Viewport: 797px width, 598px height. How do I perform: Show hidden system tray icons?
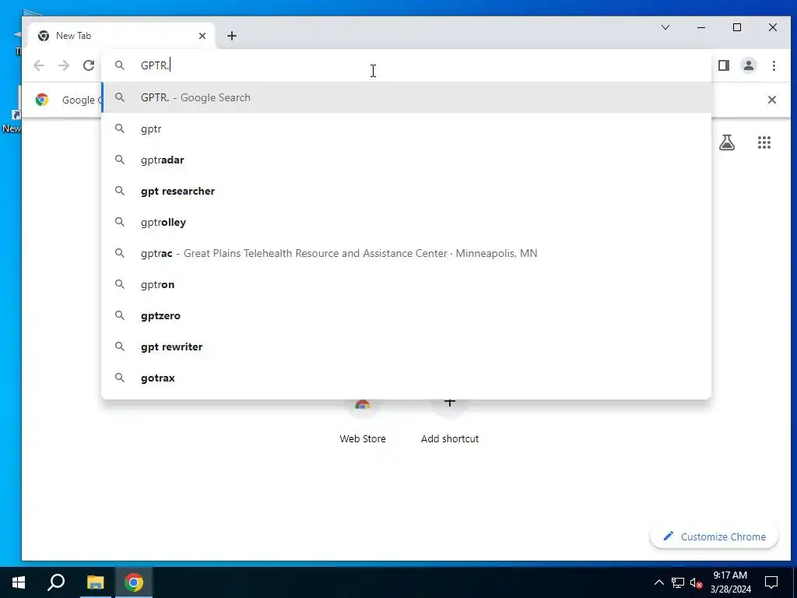pyautogui.click(x=658, y=582)
